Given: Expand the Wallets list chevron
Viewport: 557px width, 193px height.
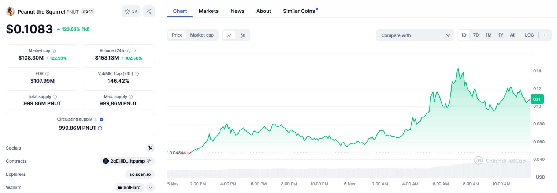Looking at the screenshot, I should pyautogui.click(x=150, y=188).
